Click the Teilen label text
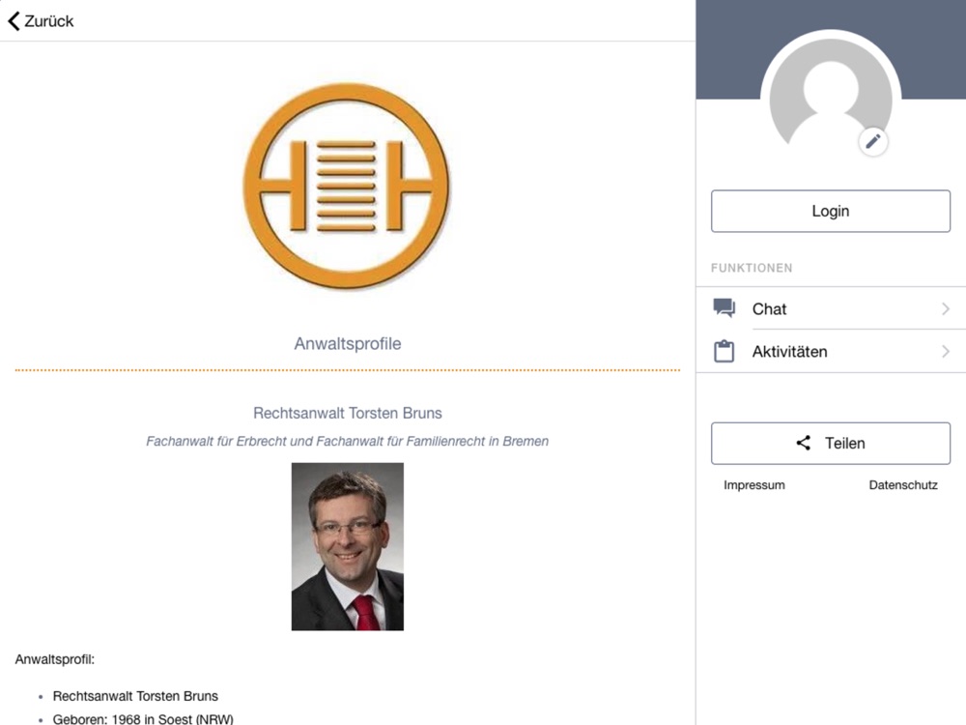This screenshot has width=966, height=725. 844,444
